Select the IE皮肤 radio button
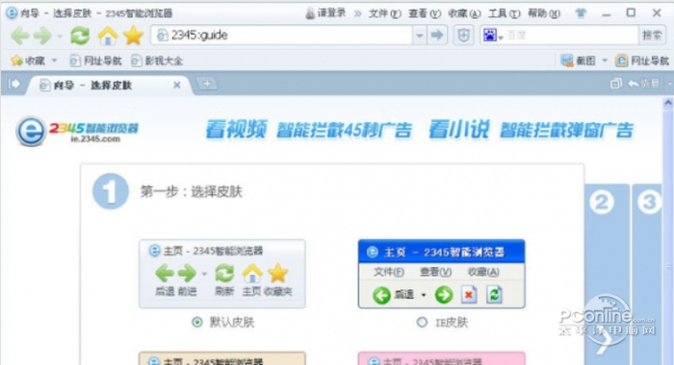 pos(422,322)
